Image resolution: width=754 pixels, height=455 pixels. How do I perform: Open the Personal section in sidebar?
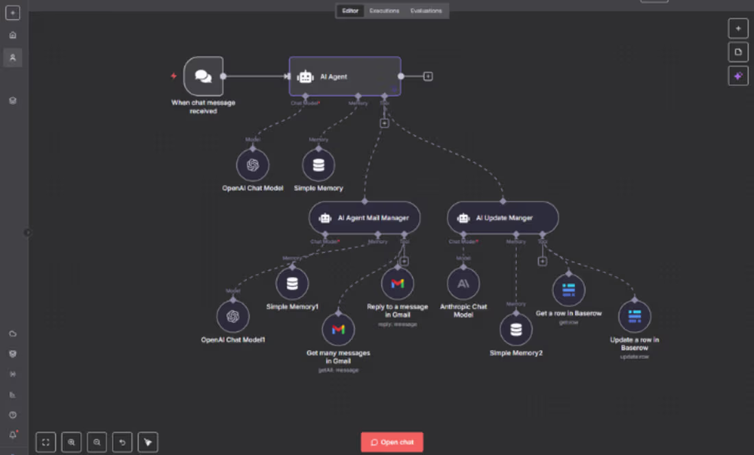(13, 58)
